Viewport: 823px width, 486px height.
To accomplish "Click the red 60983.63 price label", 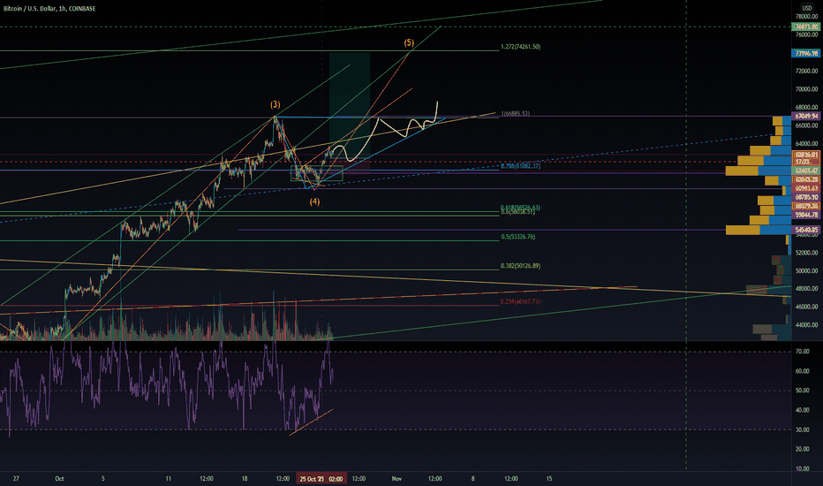I will [806, 188].
